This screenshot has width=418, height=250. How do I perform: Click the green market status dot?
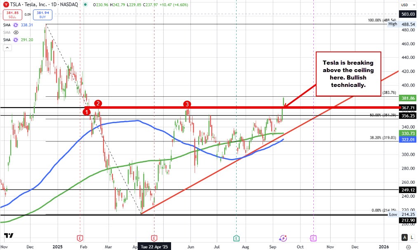click(x=85, y=5)
